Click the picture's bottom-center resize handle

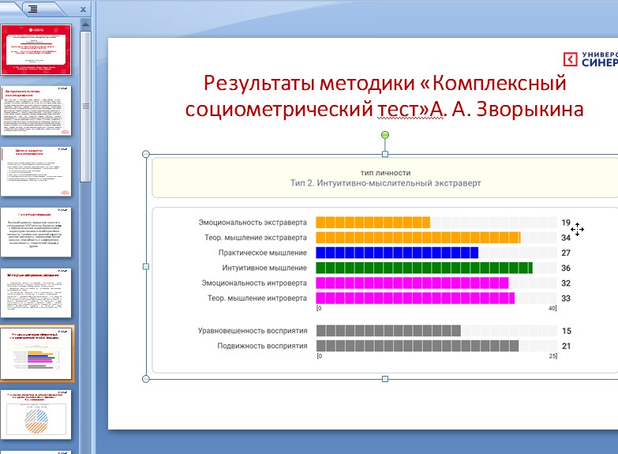tap(385, 379)
